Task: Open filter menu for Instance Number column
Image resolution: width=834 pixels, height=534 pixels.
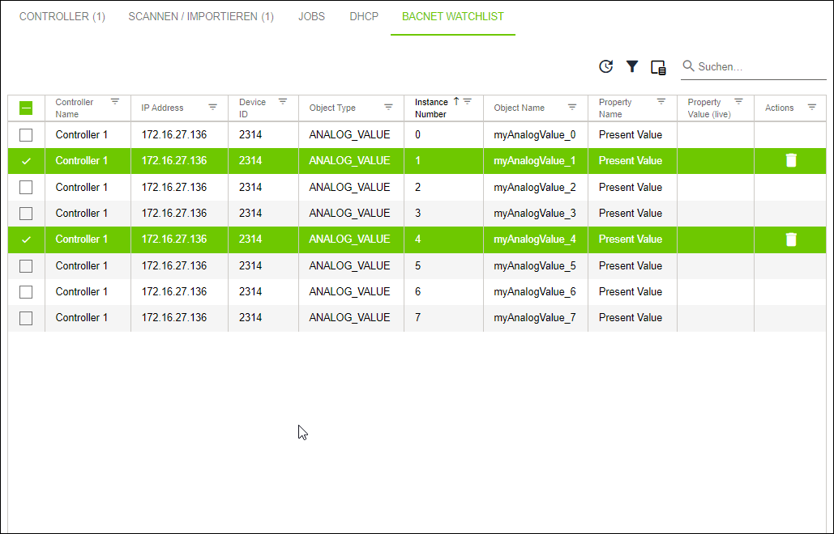Action: pyautogui.click(x=468, y=101)
